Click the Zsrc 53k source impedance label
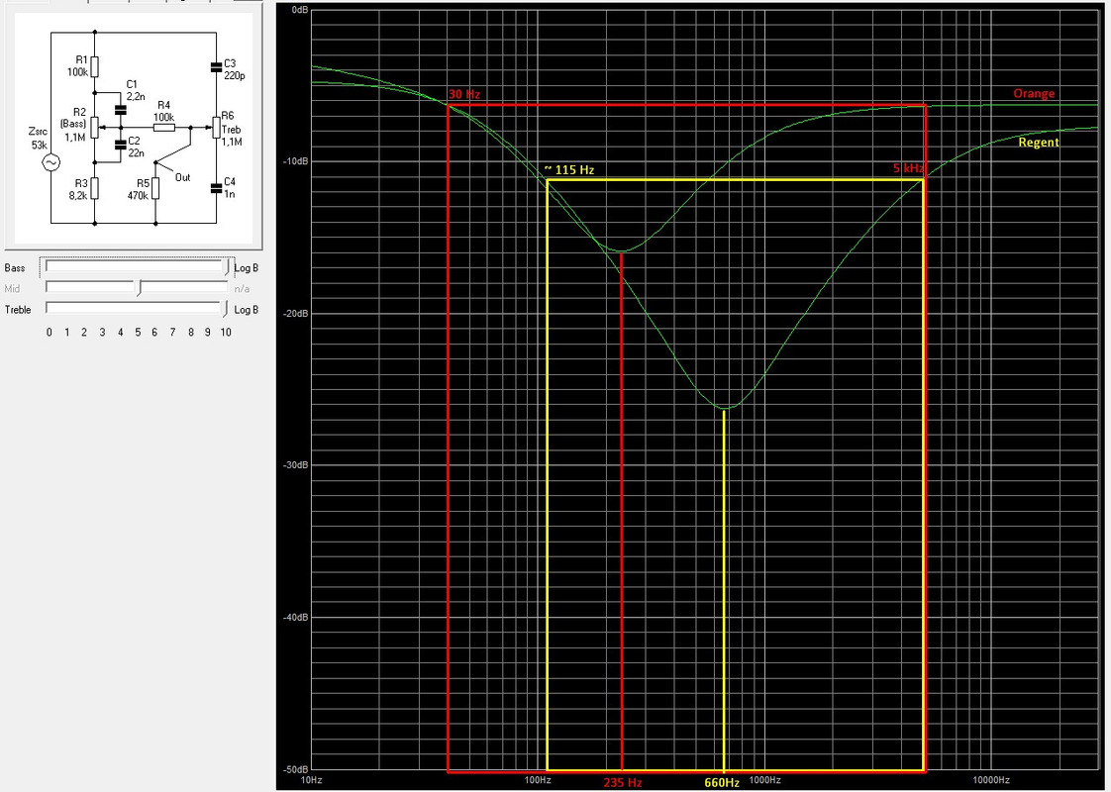Image resolution: width=1111 pixels, height=792 pixels. tap(39, 139)
